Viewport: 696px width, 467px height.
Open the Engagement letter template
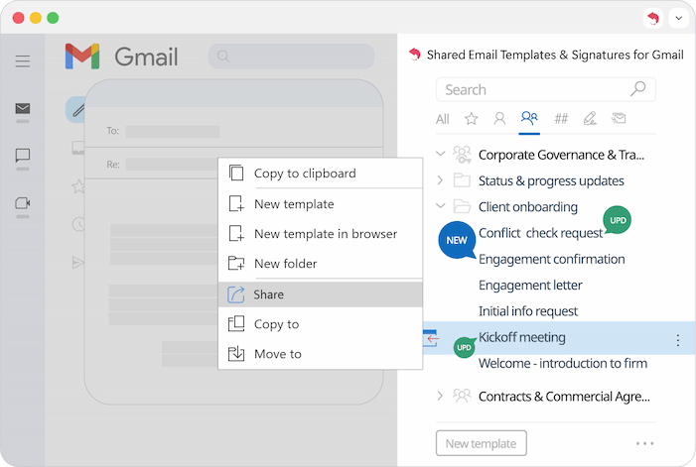tap(530, 286)
